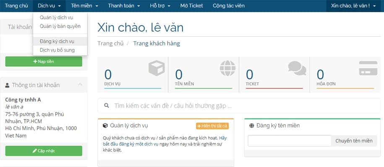The height and width of the screenshot is (167, 384).
Task: Select Đăng ký dịch vụ menu entry
Action: 60,41
